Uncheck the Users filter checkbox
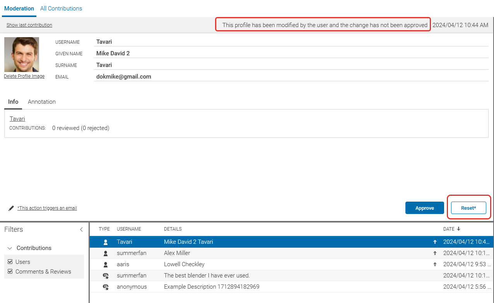494x303 pixels. [10, 262]
